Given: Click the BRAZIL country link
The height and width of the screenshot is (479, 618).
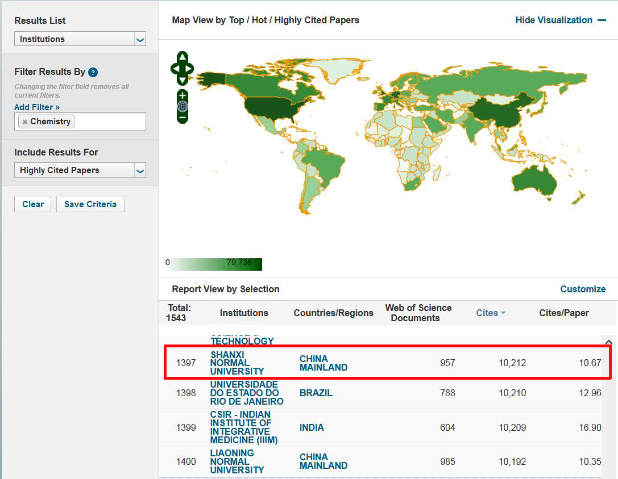Looking at the screenshot, I should point(316,393).
